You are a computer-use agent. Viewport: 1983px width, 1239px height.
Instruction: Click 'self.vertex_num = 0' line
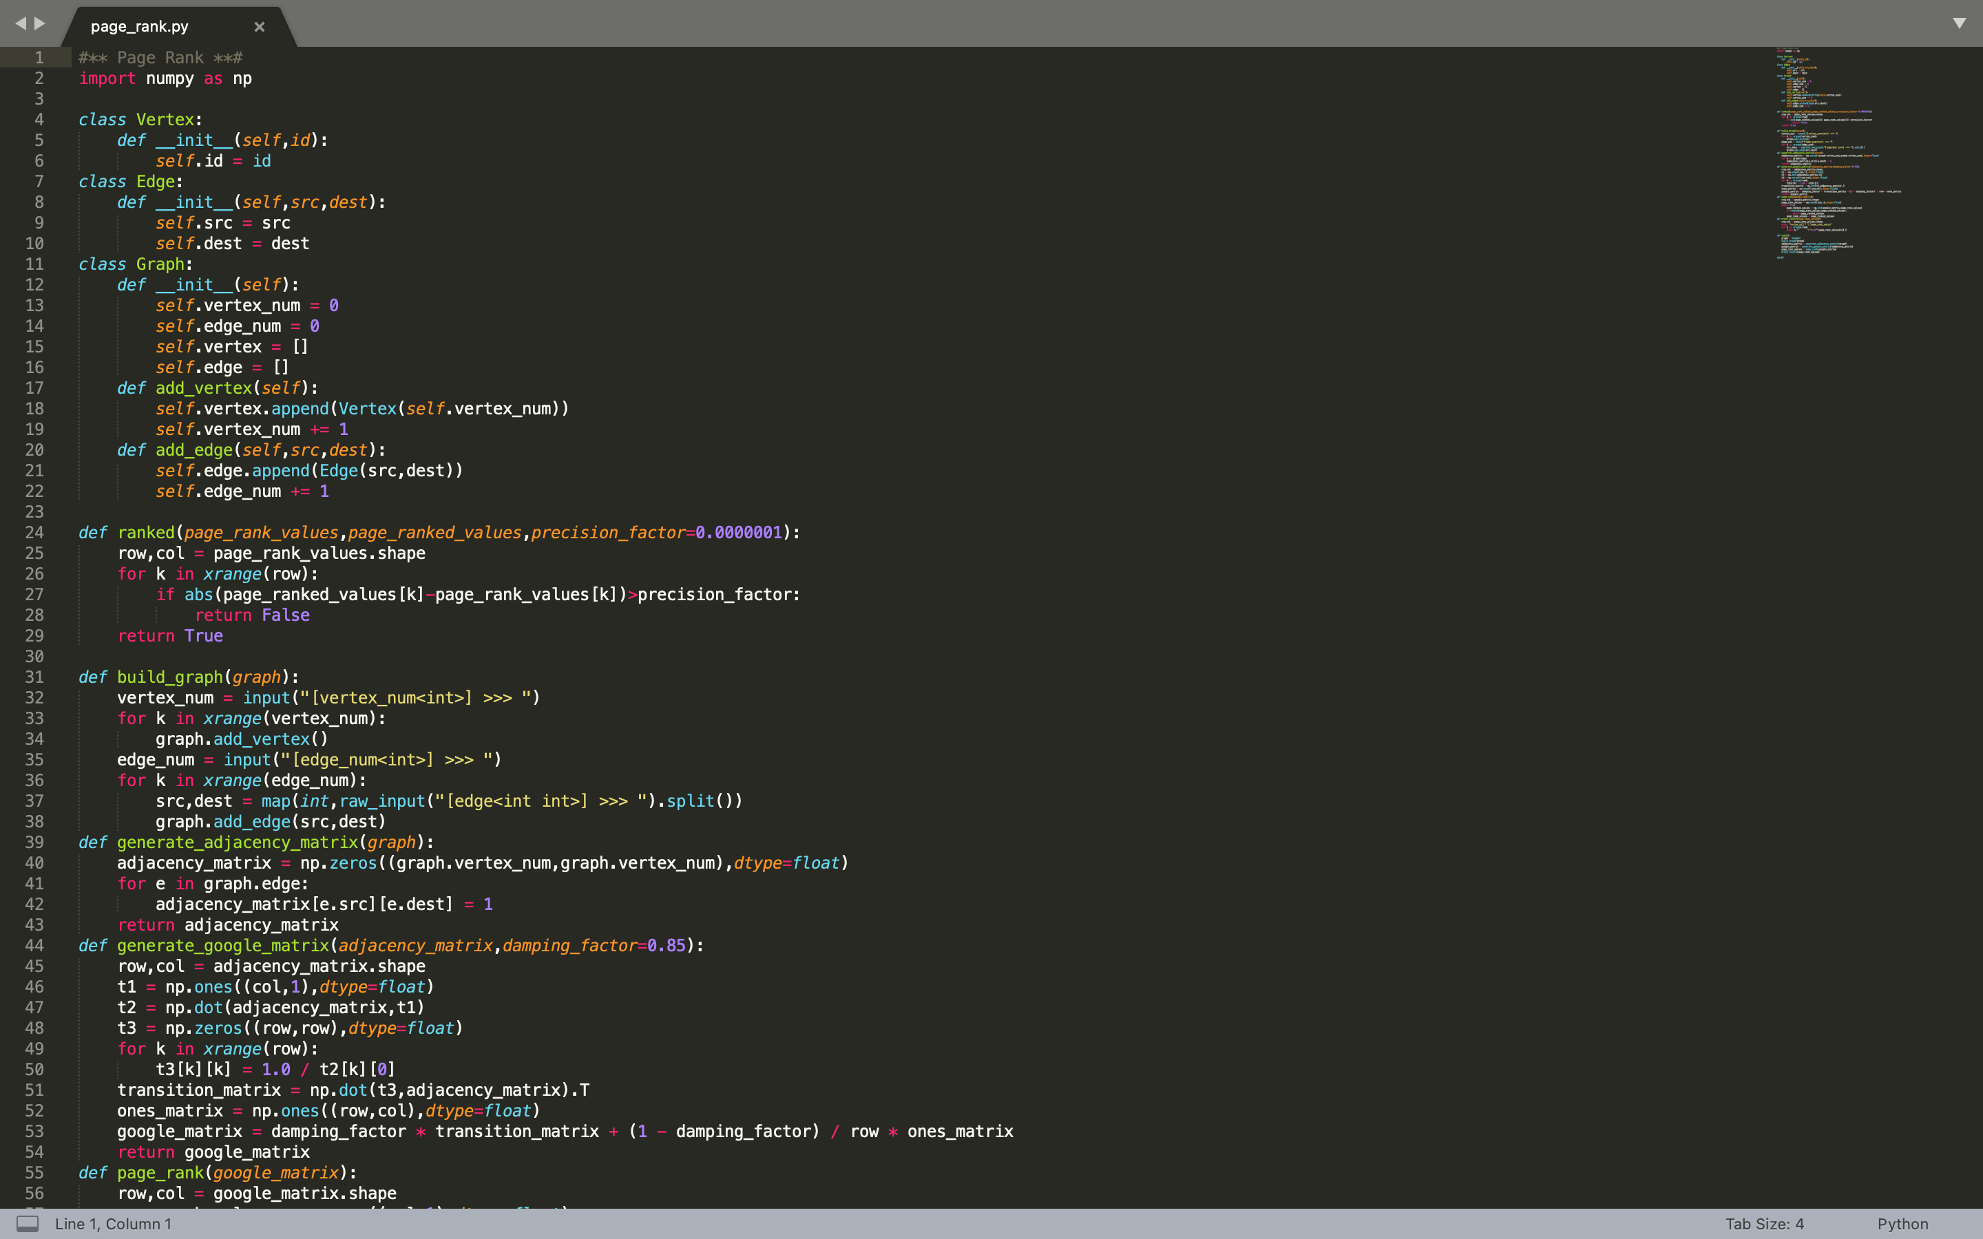point(246,306)
